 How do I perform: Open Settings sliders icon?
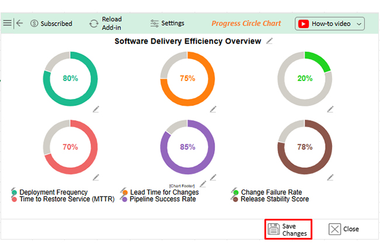[x=154, y=23]
